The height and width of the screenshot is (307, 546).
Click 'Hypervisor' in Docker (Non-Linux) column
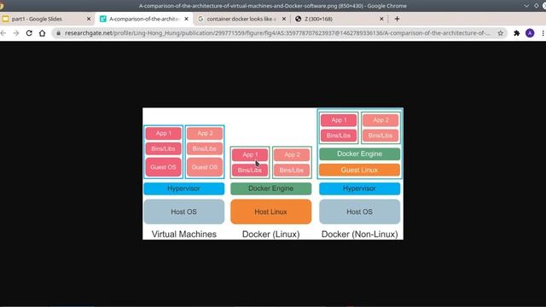[359, 188]
